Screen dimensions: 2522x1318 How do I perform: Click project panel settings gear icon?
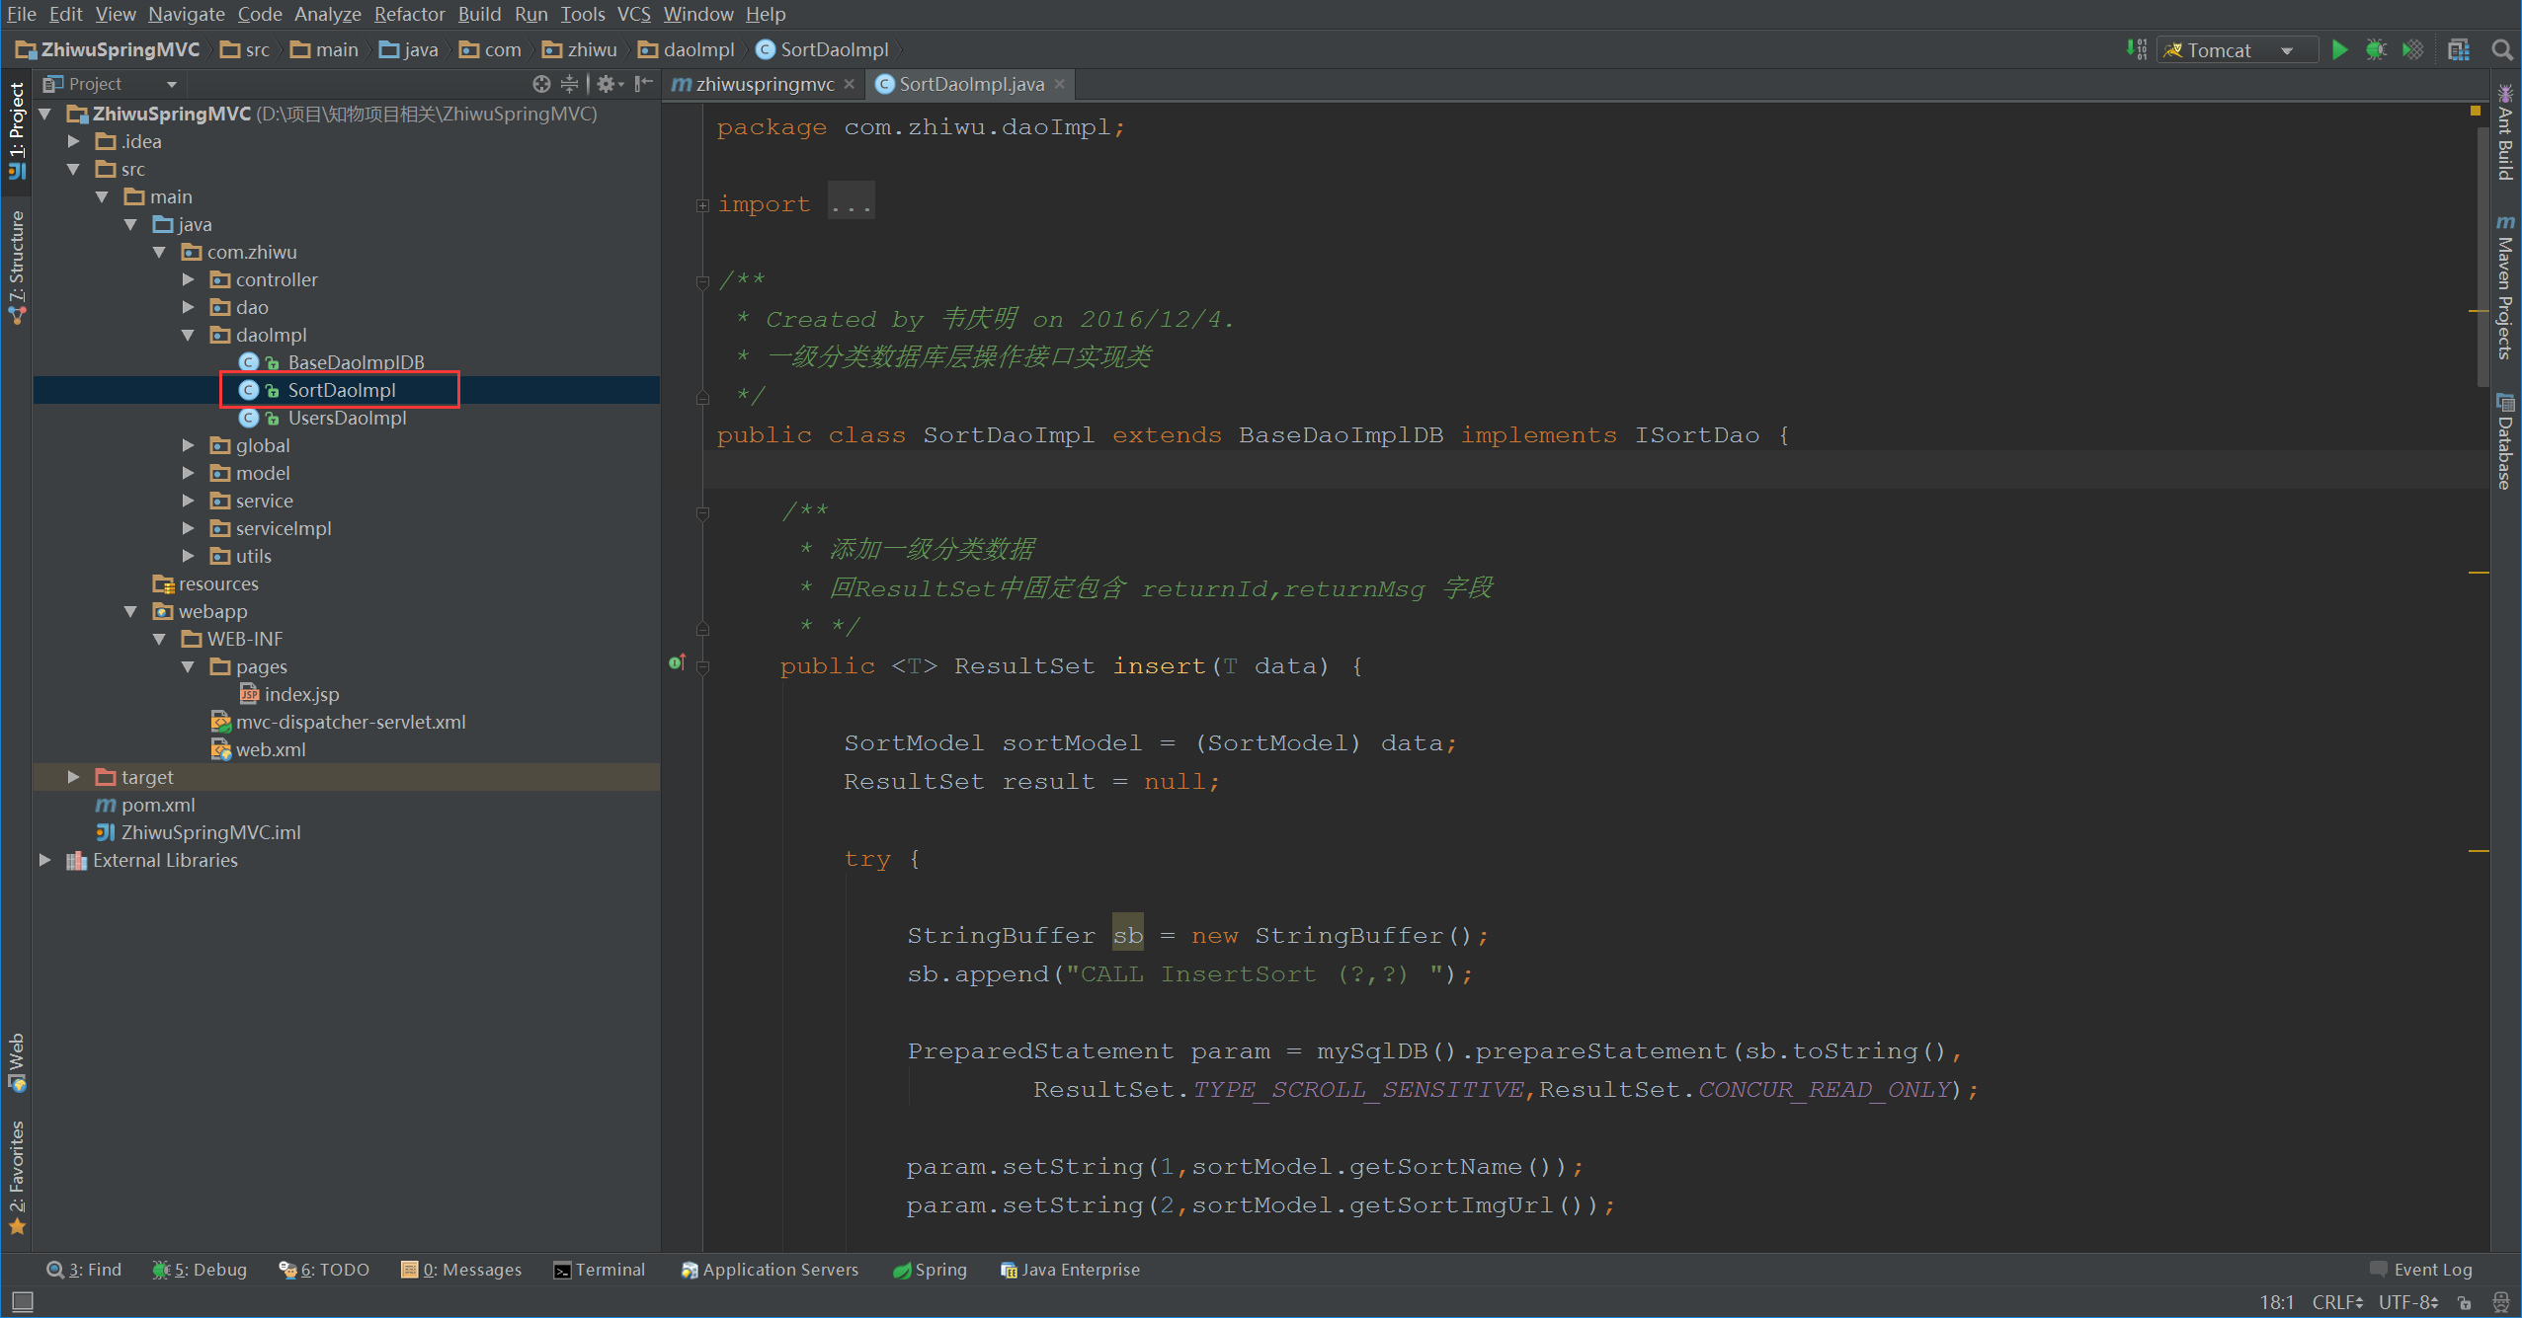[607, 84]
